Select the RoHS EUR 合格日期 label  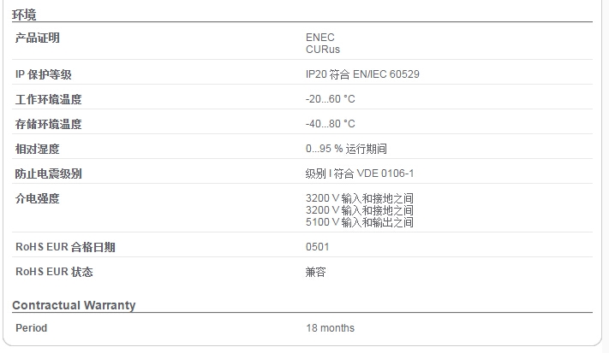pos(65,247)
